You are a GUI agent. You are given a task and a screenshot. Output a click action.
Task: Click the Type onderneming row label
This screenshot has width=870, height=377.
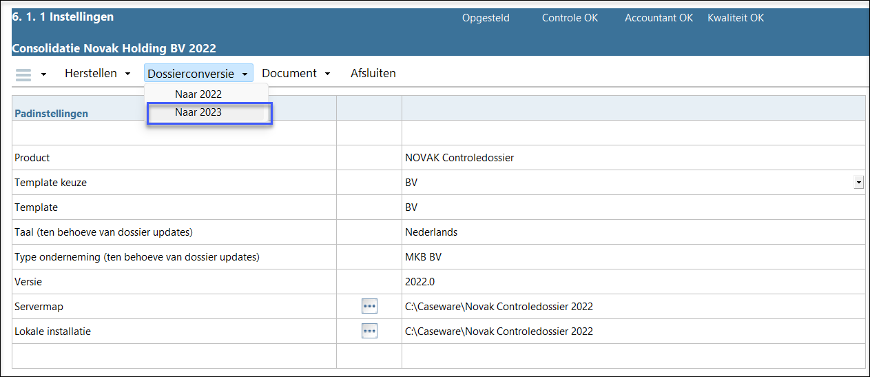pos(136,256)
